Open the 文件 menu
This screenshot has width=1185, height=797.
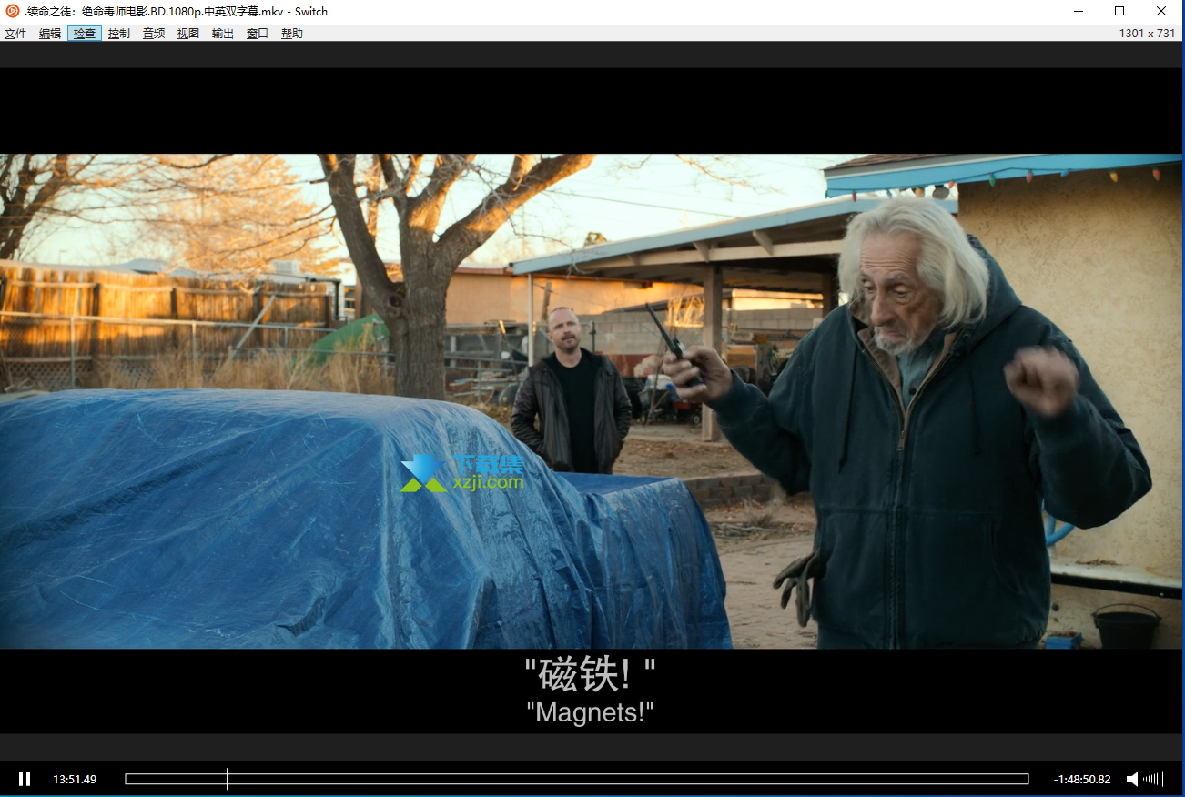(x=15, y=34)
